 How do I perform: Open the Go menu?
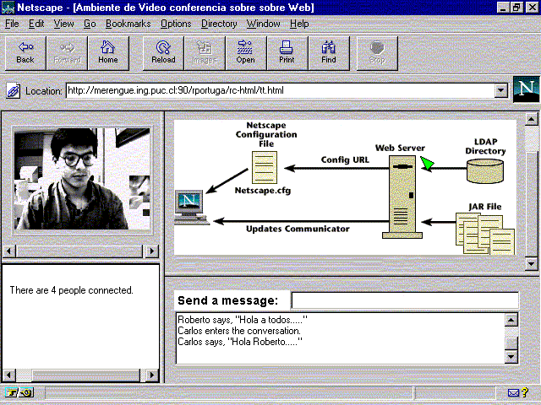90,24
